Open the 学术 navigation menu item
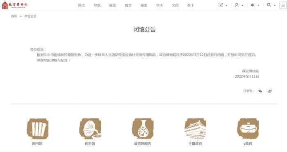287x152 pixels. pyautogui.click(x=159, y=5)
